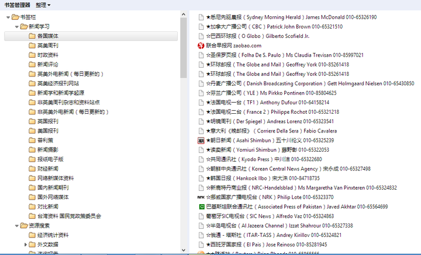Select the Kyodo Press bookmark row

tap(264, 159)
